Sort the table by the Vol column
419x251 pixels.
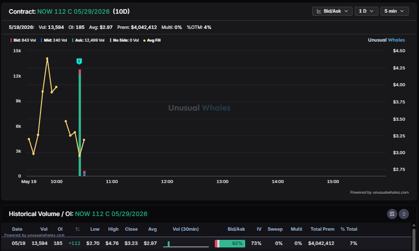tap(44, 229)
